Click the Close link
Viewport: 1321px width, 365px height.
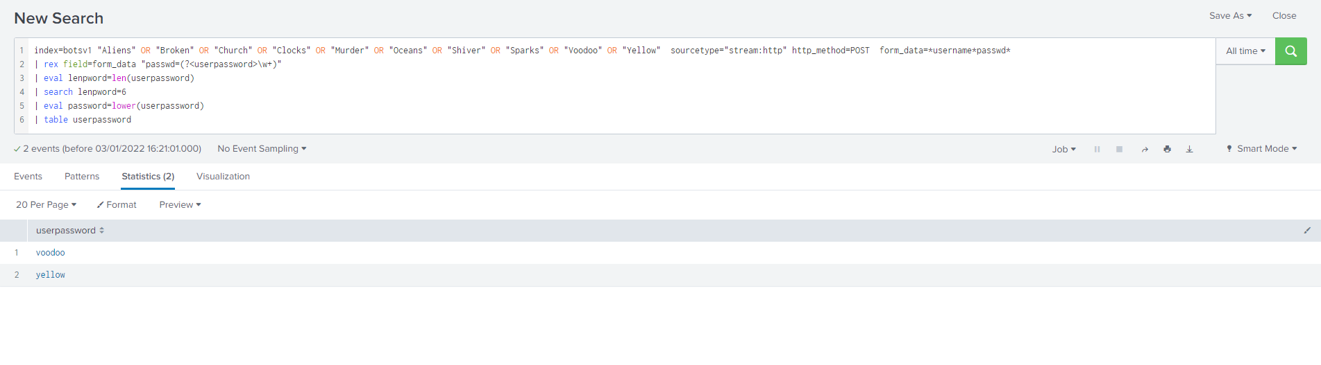point(1284,16)
